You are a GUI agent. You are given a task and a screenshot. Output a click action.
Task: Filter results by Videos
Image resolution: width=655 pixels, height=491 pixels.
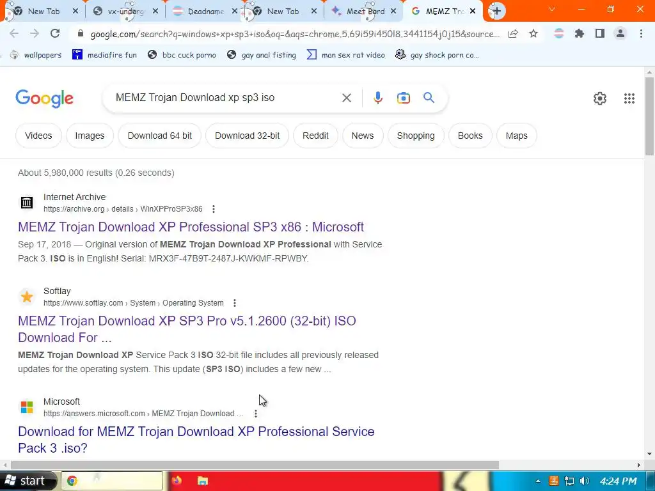pyautogui.click(x=38, y=136)
